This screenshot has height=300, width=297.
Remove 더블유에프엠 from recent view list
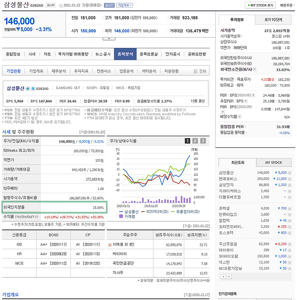[289, 197]
